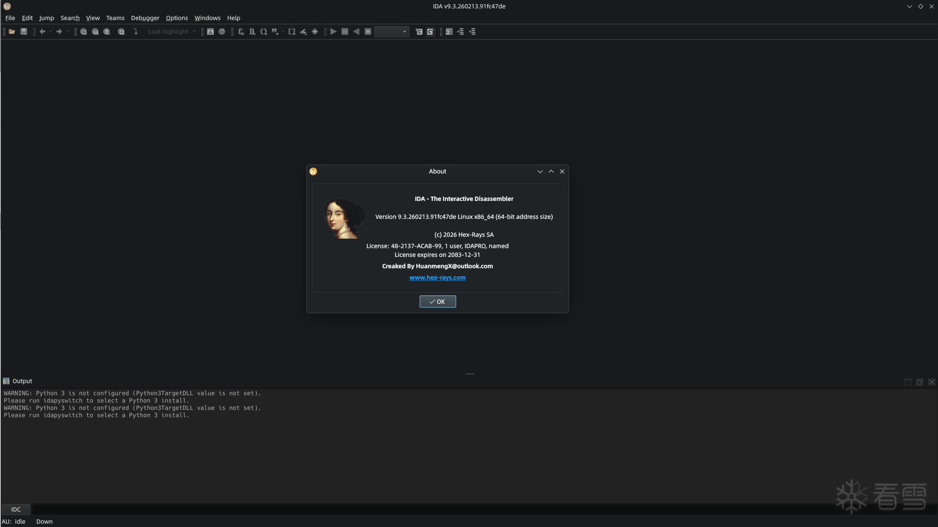Click the jump forward arrow icon

click(59, 32)
